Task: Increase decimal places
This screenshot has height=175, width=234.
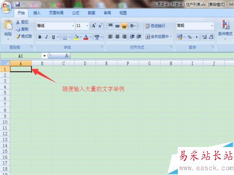Action: [205, 37]
